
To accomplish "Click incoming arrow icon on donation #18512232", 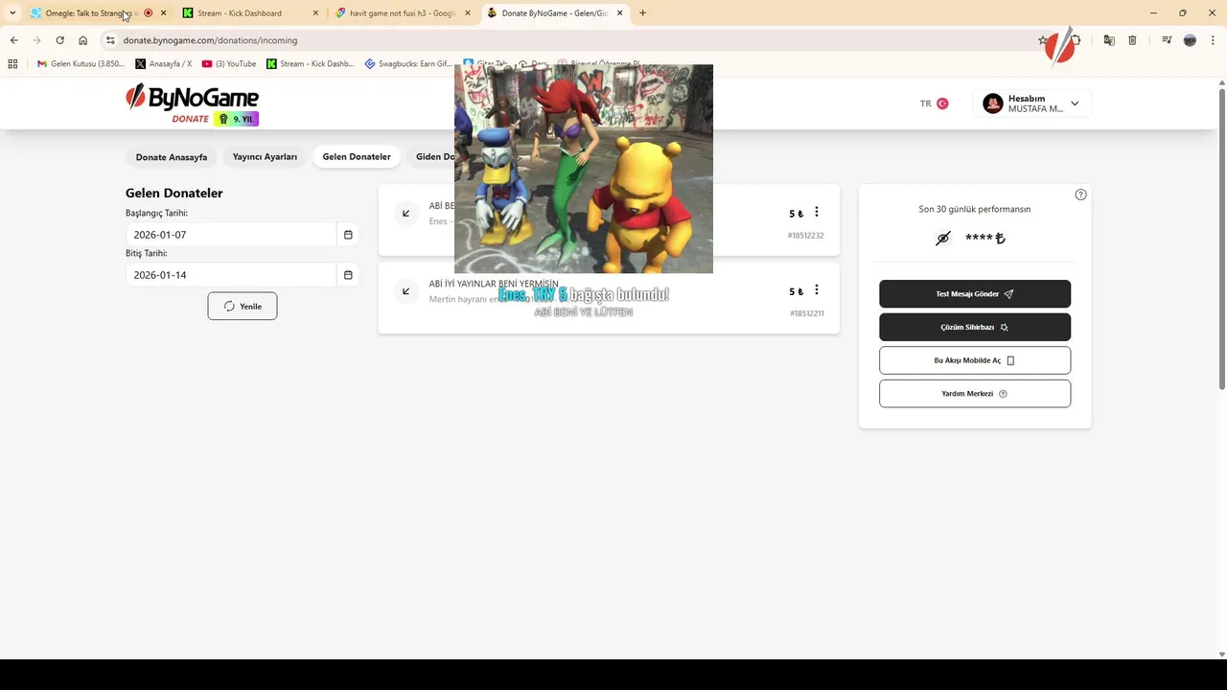I will (406, 213).
